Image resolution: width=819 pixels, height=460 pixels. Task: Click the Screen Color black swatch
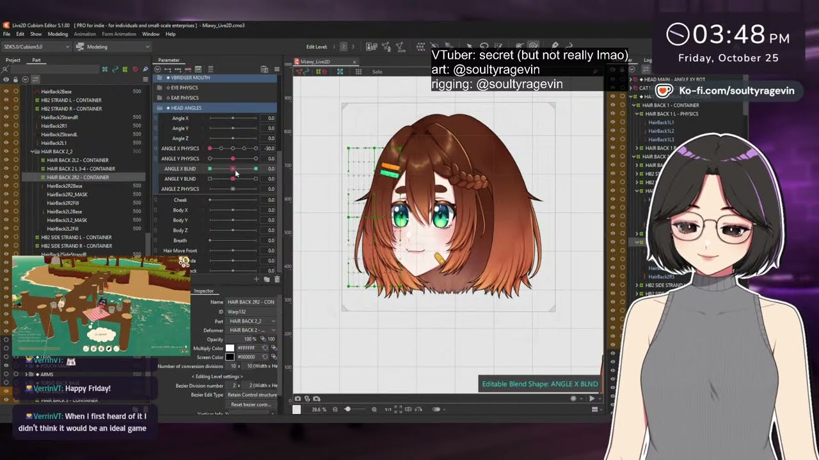pos(230,357)
